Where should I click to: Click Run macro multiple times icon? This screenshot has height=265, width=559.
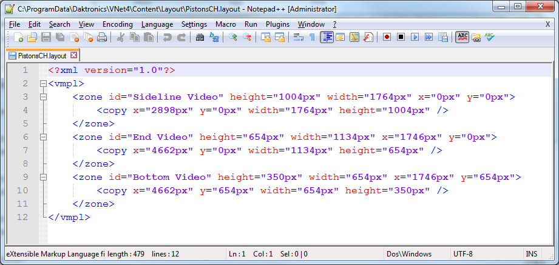coord(429,38)
